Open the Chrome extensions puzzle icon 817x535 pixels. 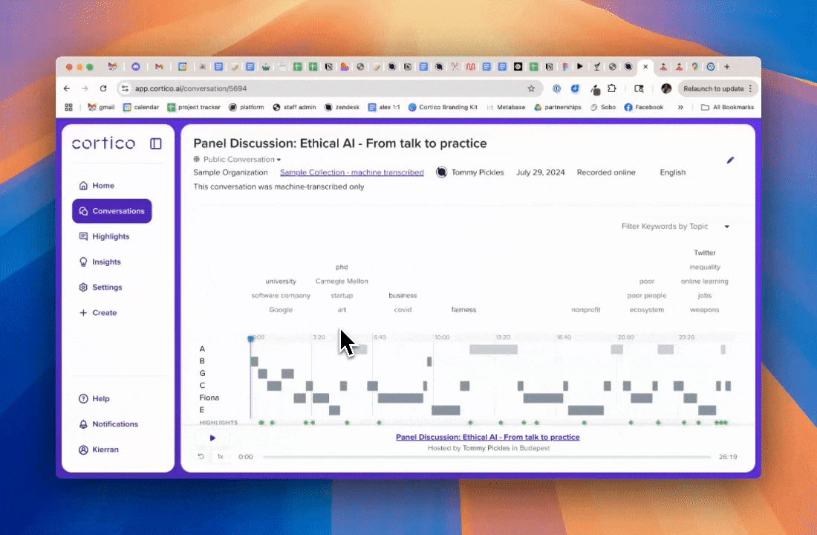(612, 88)
